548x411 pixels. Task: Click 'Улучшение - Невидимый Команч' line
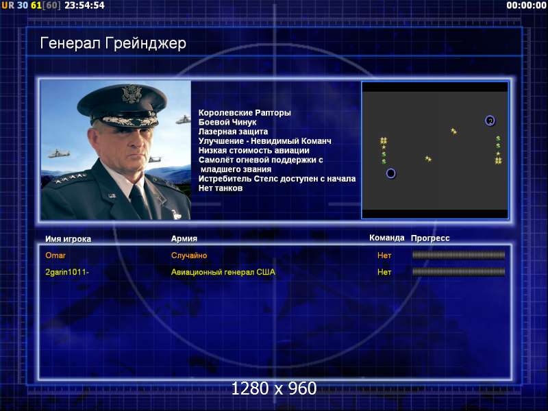pyautogui.click(x=265, y=141)
